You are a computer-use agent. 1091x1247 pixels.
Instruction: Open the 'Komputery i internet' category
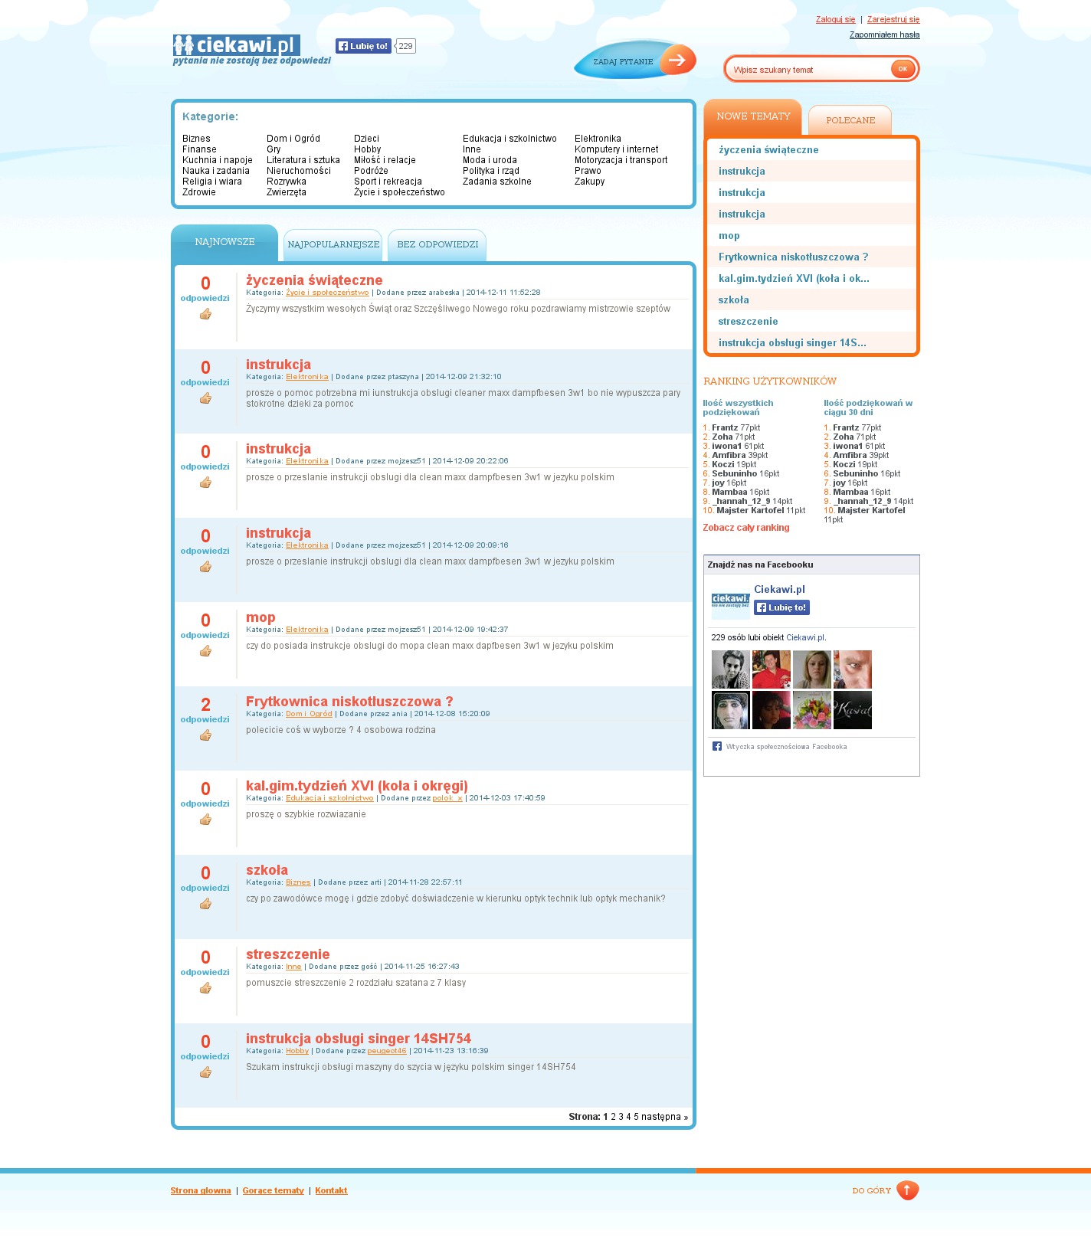pyautogui.click(x=617, y=149)
